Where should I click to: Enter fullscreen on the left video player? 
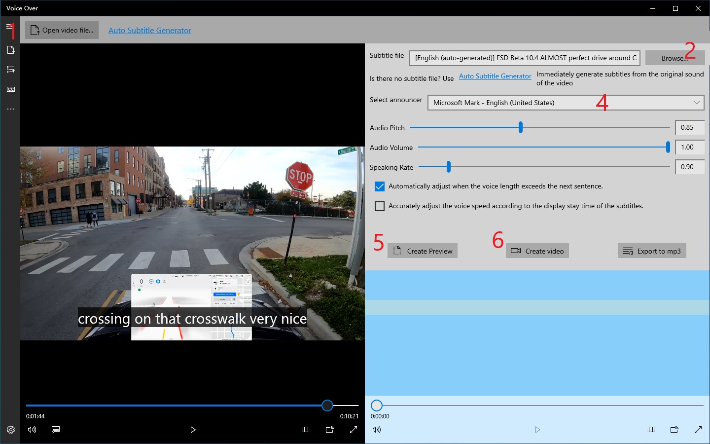point(354,430)
